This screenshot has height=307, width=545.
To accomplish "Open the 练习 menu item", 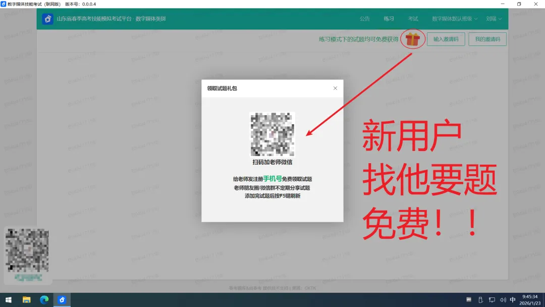I will coord(389,19).
